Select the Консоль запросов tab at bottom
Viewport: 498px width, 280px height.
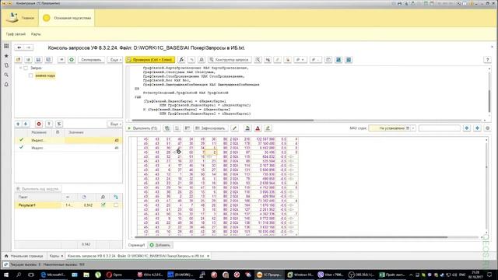(138, 256)
